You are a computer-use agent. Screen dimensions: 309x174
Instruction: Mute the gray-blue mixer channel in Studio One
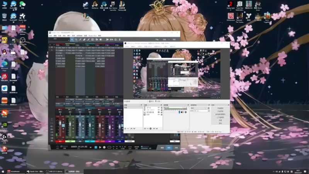[83, 119]
